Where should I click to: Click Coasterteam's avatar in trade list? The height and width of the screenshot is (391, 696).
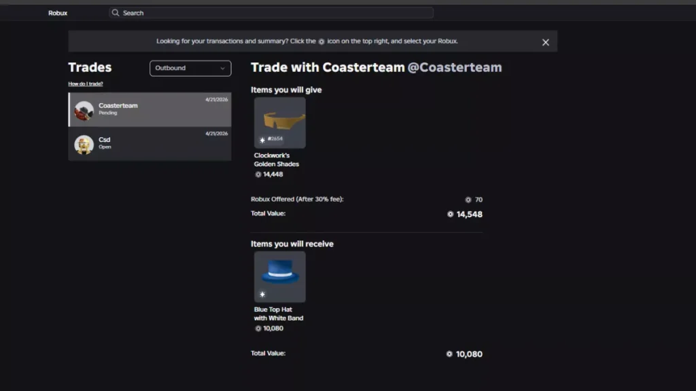[x=84, y=111]
